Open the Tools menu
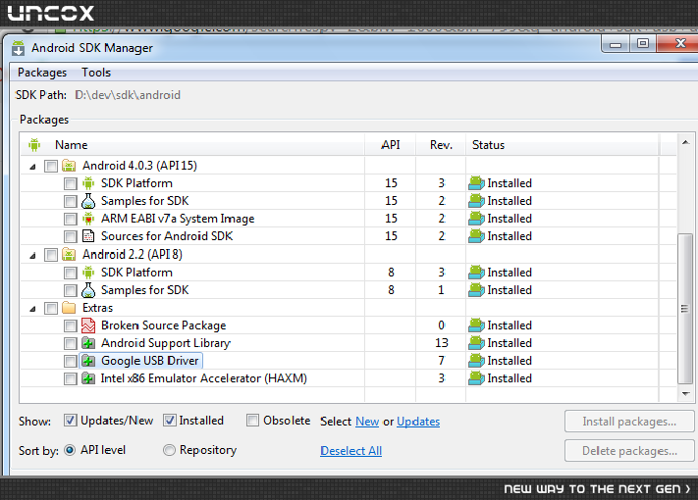 [96, 73]
